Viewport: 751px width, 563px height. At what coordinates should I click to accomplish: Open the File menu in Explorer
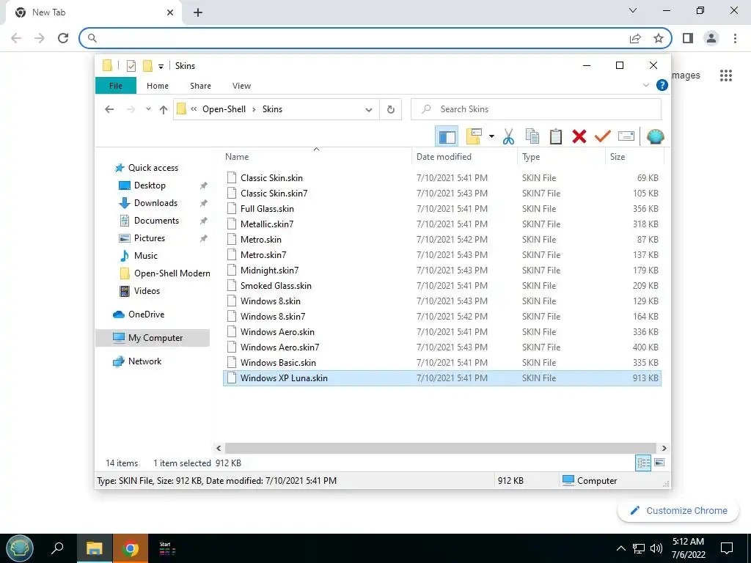pyautogui.click(x=116, y=86)
